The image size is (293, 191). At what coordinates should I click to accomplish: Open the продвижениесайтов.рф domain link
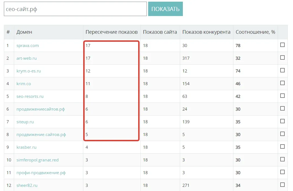[x=41, y=109]
